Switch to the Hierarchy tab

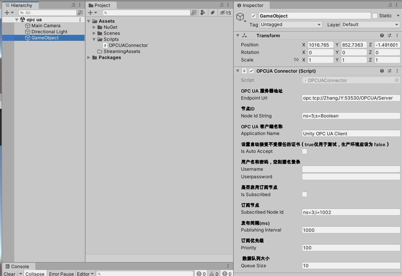tap(20, 5)
